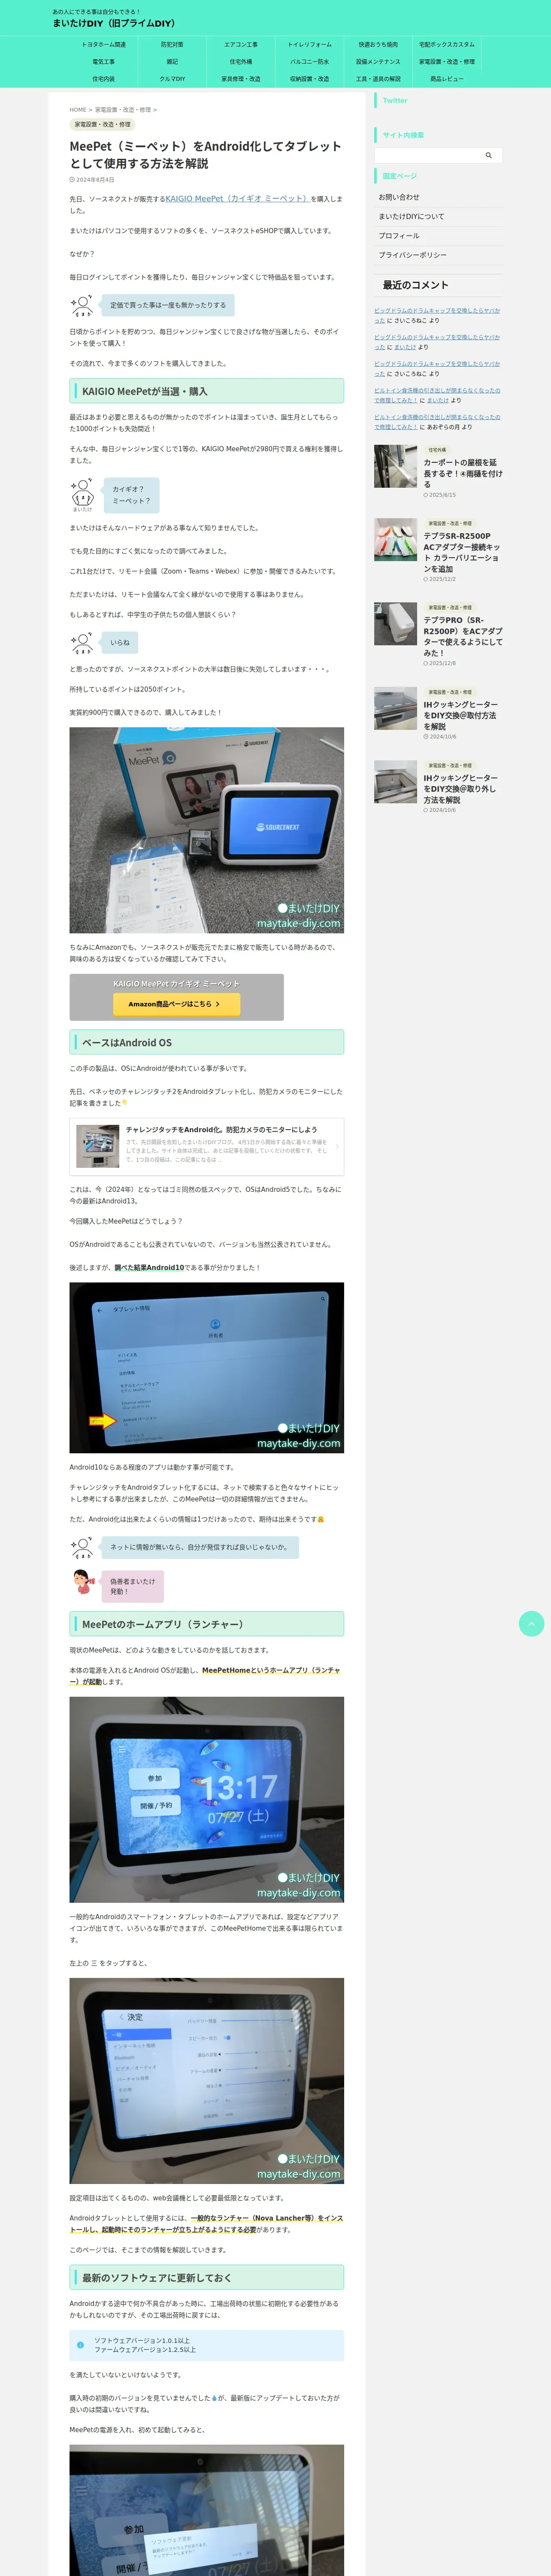Click the 最新のソフトウェアに更新しておく heading

(206, 2277)
